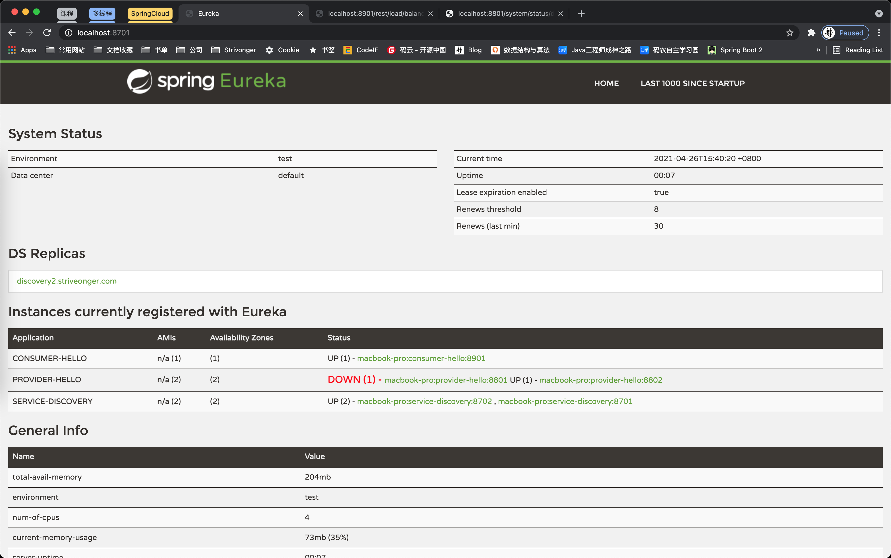Bookmark this page with the star icon
Screen dimensions: 891x558
point(789,33)
